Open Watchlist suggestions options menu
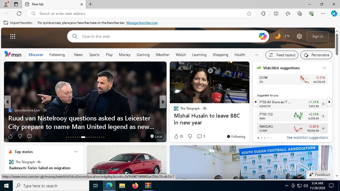Image resolution: width=340 pixels, height=191 pixels. (x=324, y=68)
